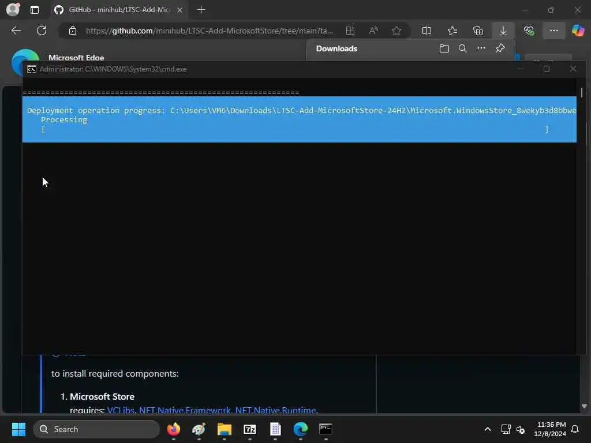This screenshot has width=591, height=443.
Task: Open the NET.Native.Framework link
Action: [185, 410]
